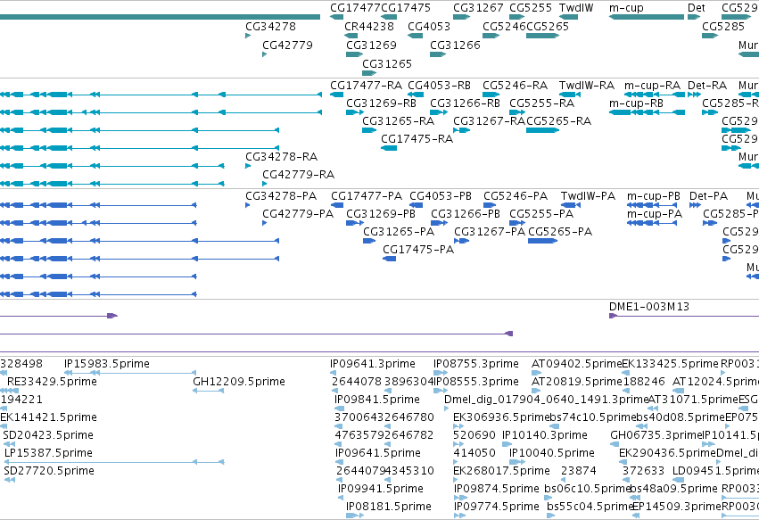759x520 pixels.
Task: Select the CG31265-RA transcript label
Action: pos(398,121)
